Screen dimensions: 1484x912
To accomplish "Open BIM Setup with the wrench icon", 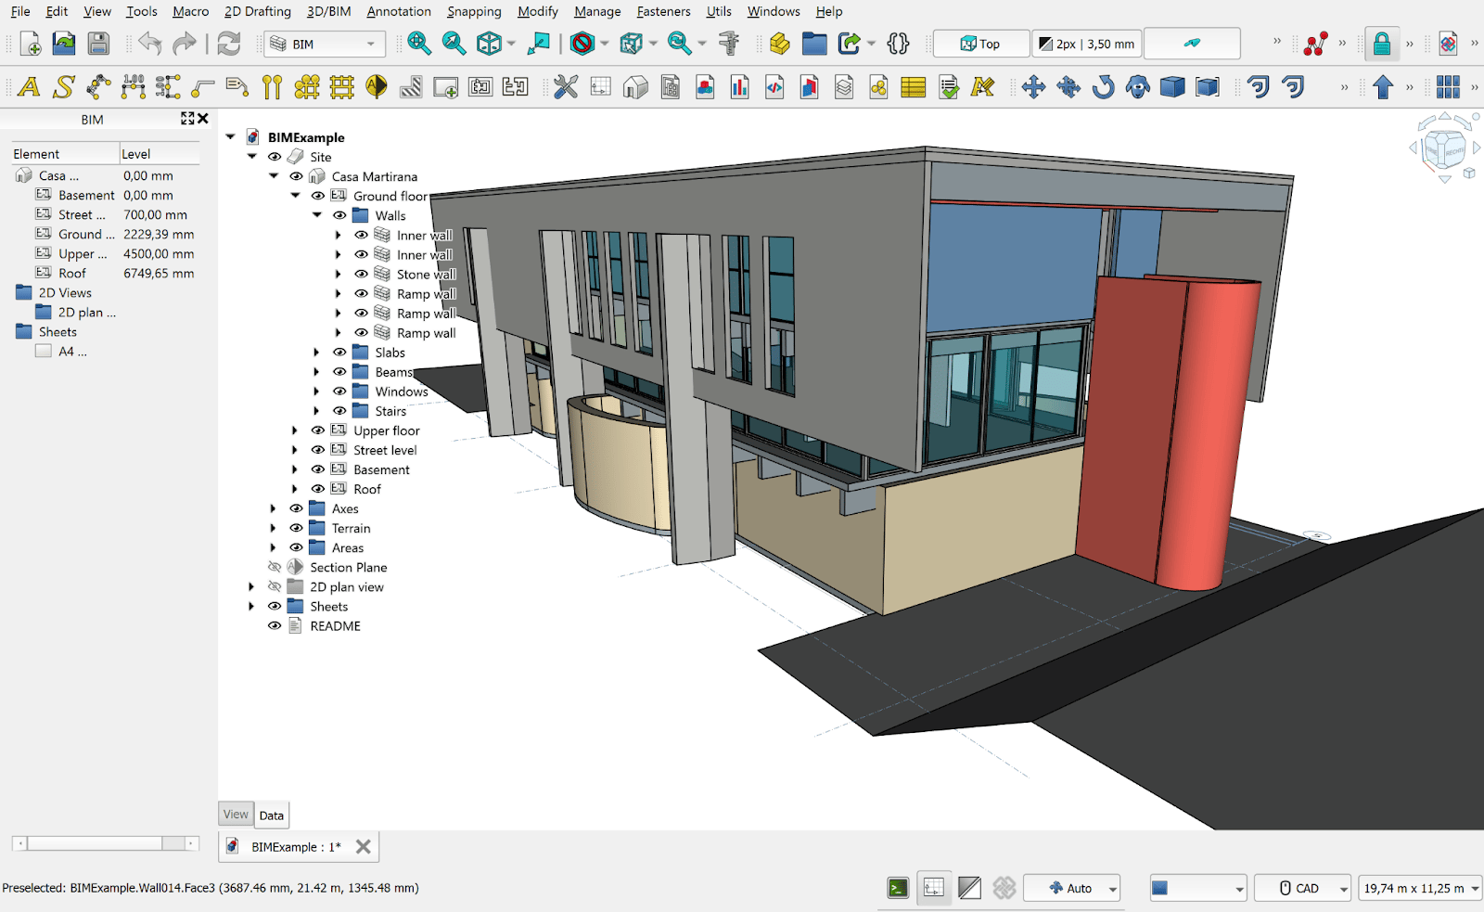I will pos(564,86).
